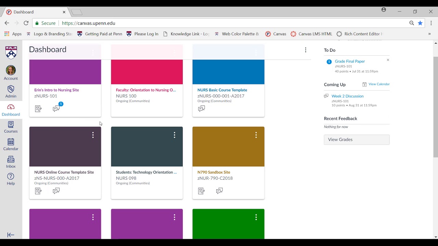Go back in browser history
Screen dimensions: 438x246
click(7, 23)
